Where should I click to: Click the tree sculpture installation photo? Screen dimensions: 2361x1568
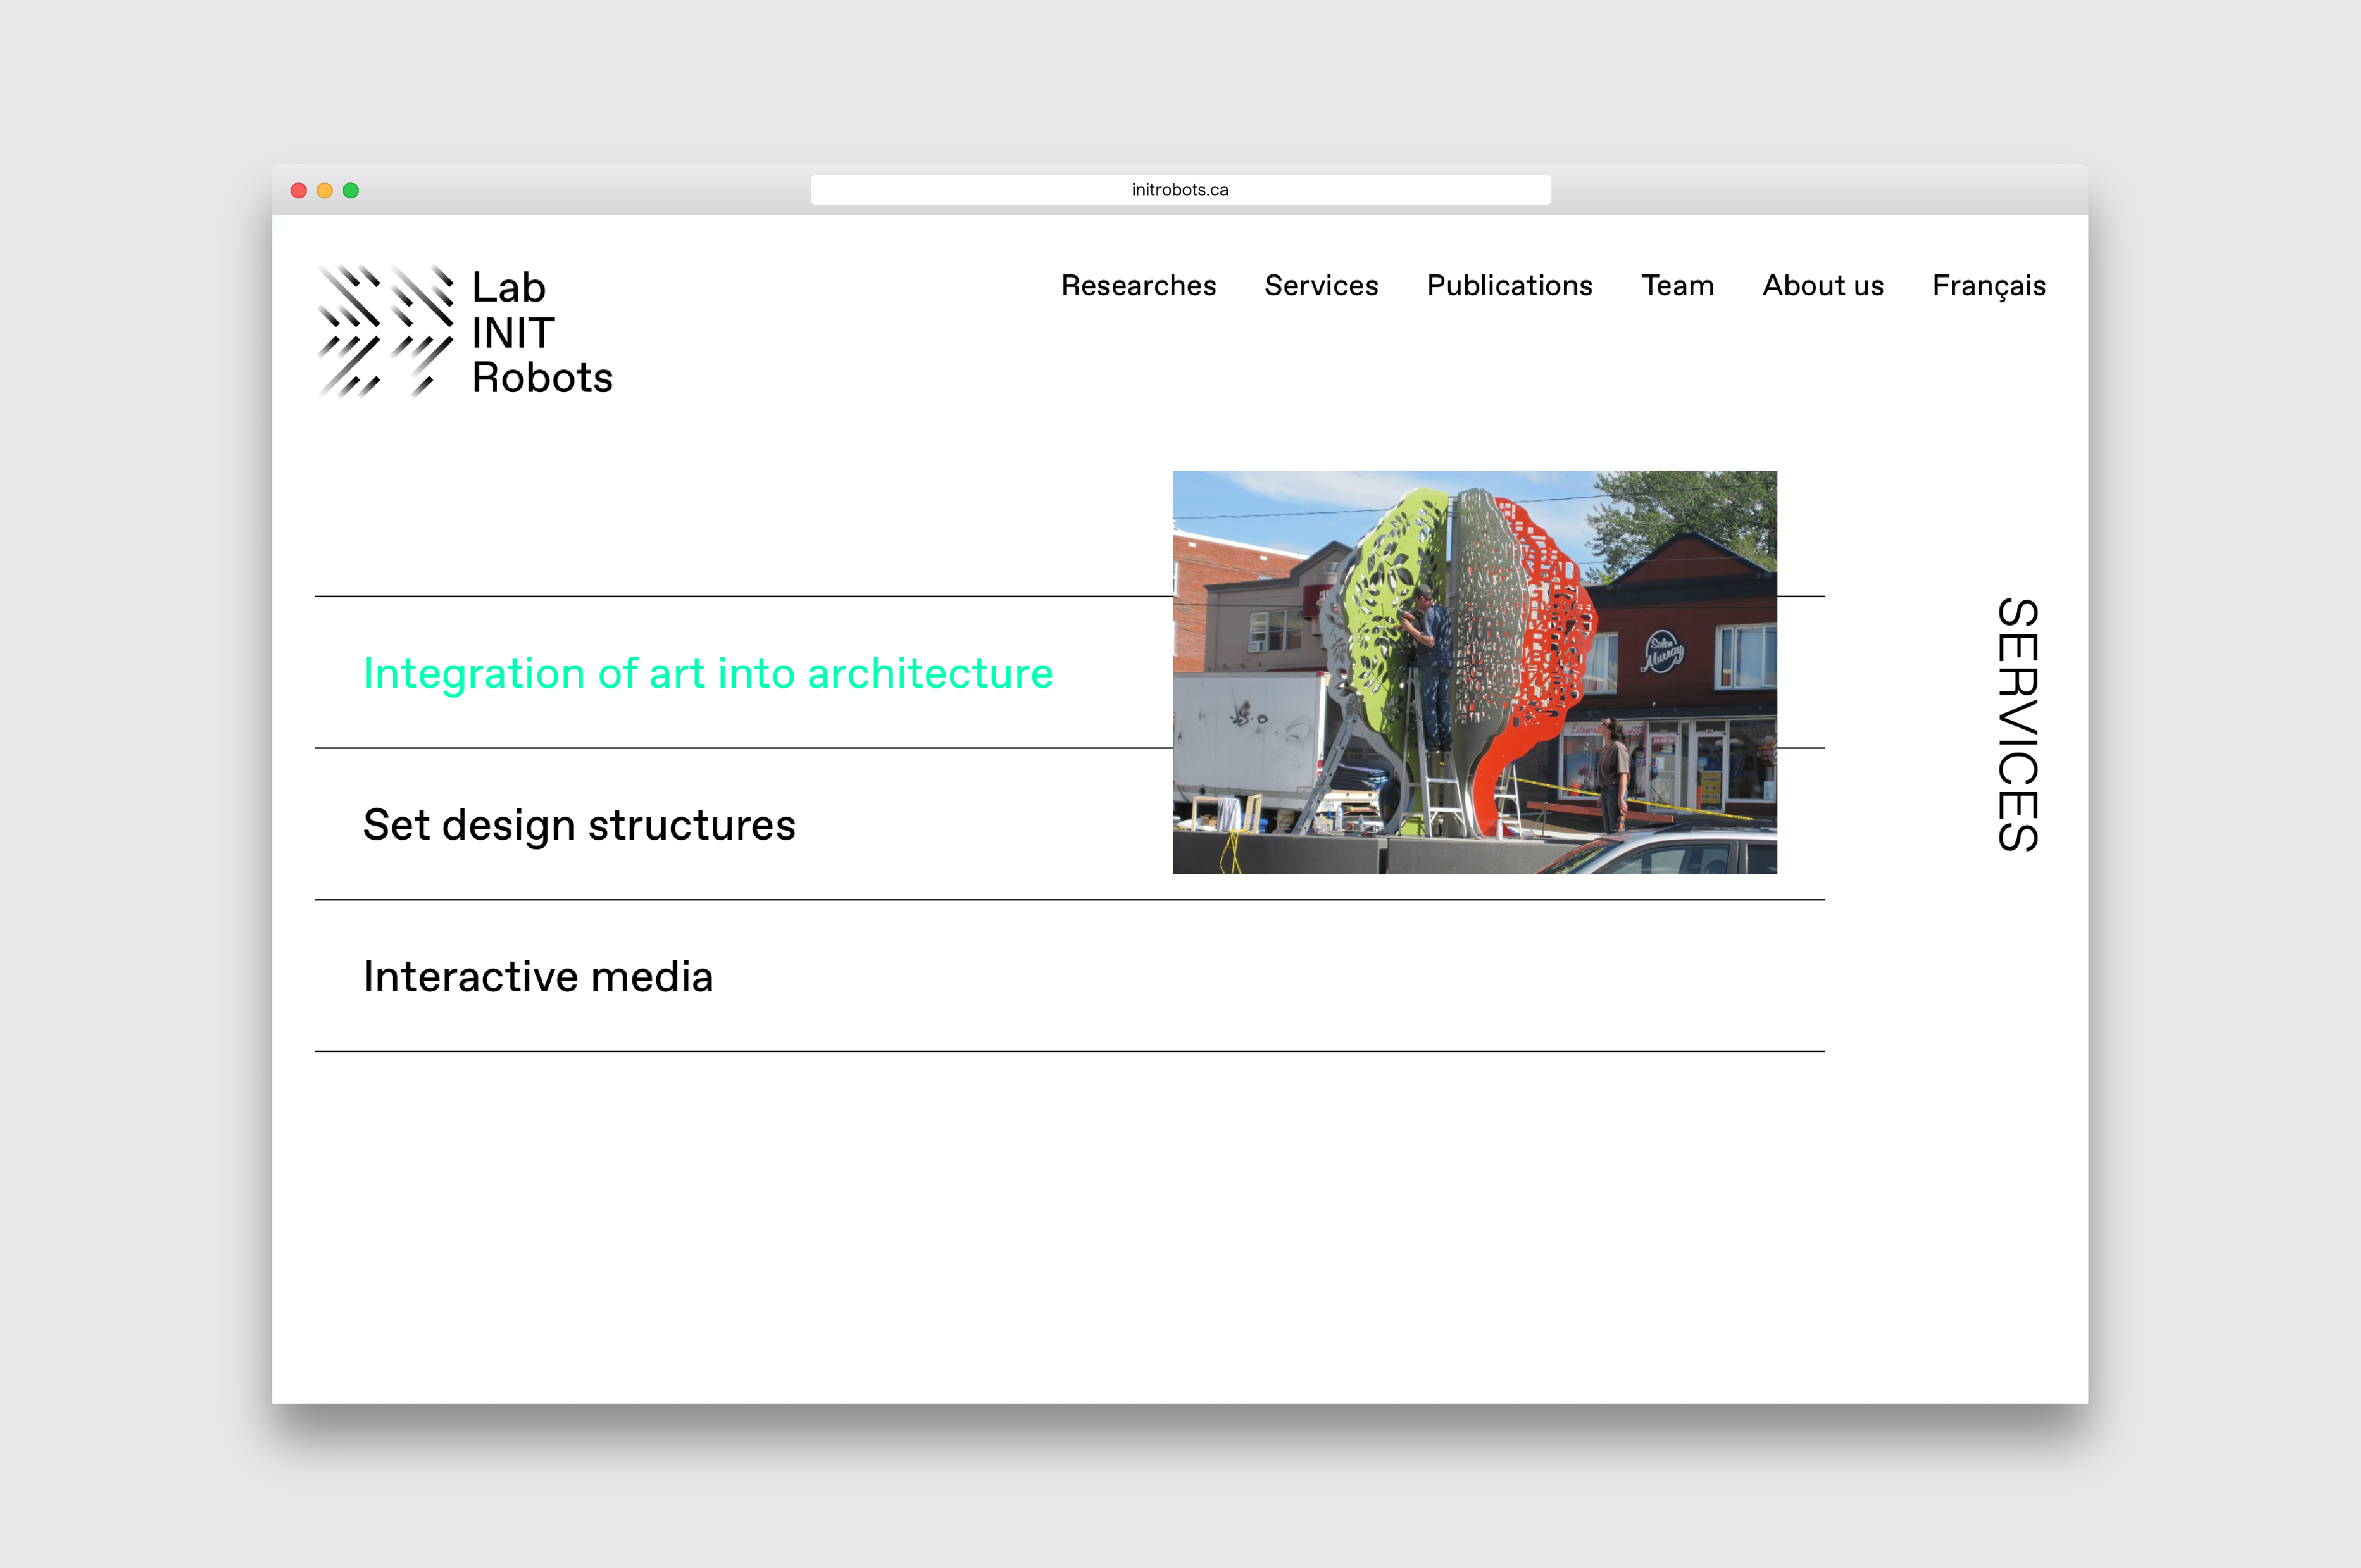pyautogui.click(x=1474, y=672)
